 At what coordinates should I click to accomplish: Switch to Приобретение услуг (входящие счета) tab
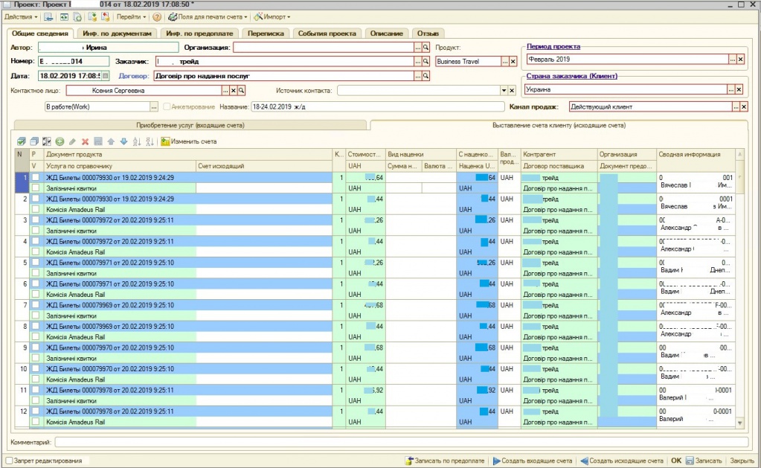pos(190,125)
